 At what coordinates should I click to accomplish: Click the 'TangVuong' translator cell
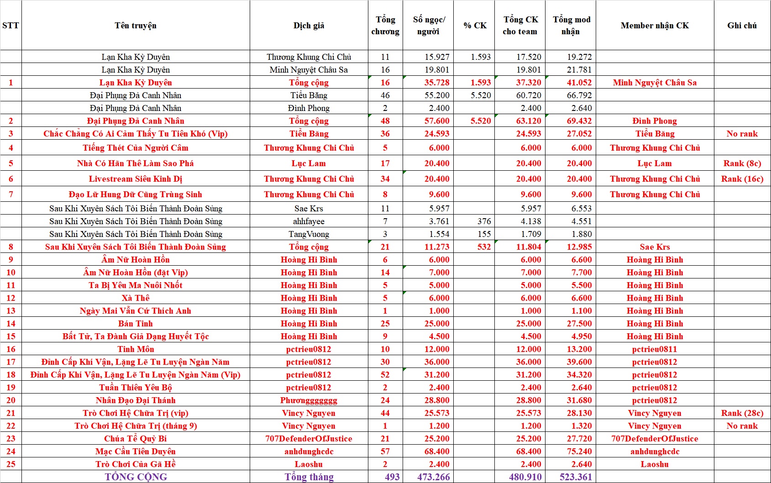pos(309,234)
